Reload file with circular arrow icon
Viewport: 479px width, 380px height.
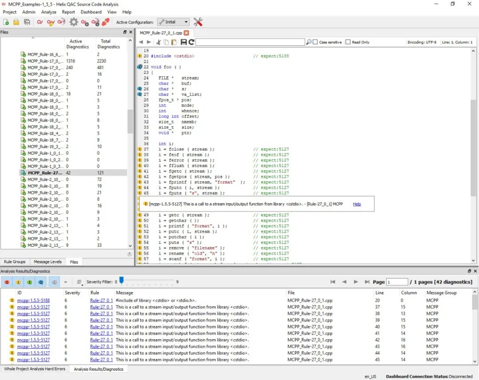pos(192,42)
